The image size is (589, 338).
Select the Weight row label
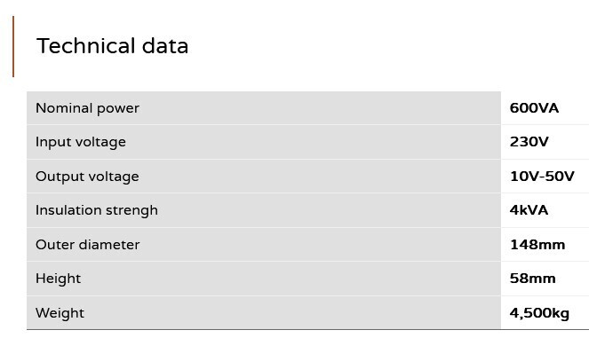60,314
